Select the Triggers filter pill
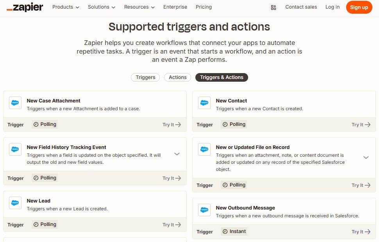379x242 pixels. (x=145, y=77)
